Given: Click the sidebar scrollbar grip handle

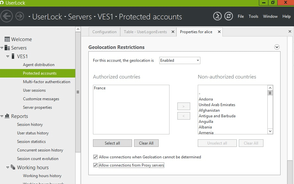Looking at the screenshot, I should [78, 92].
